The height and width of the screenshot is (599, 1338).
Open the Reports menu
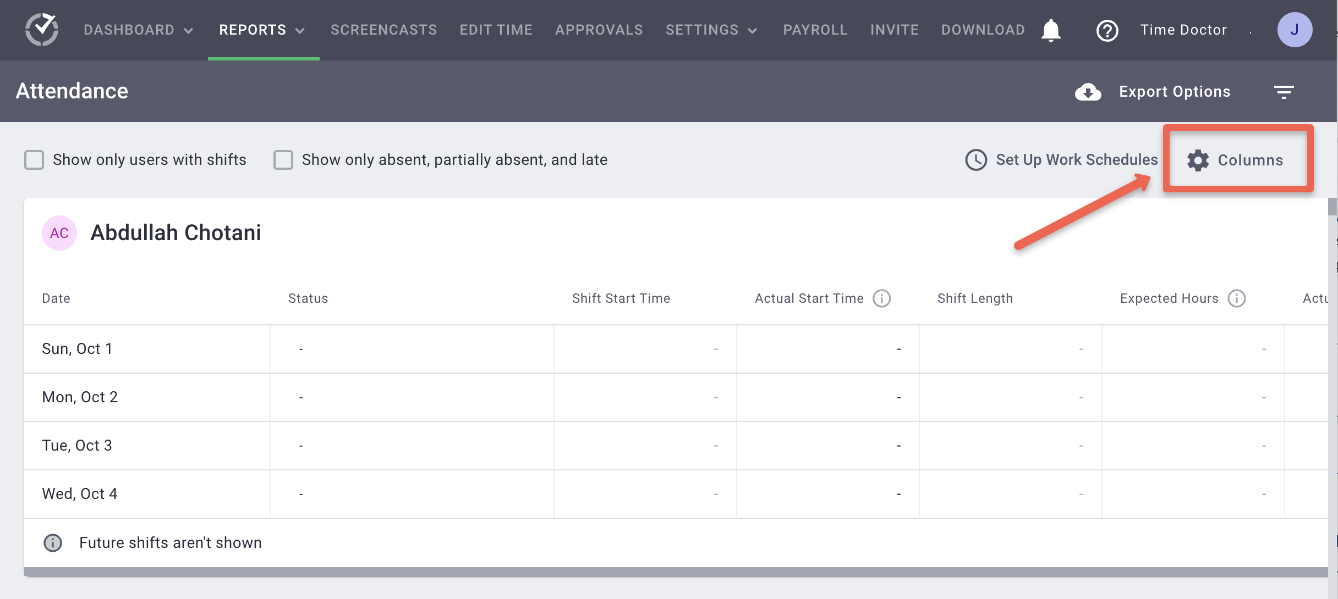tap(253, 30)
